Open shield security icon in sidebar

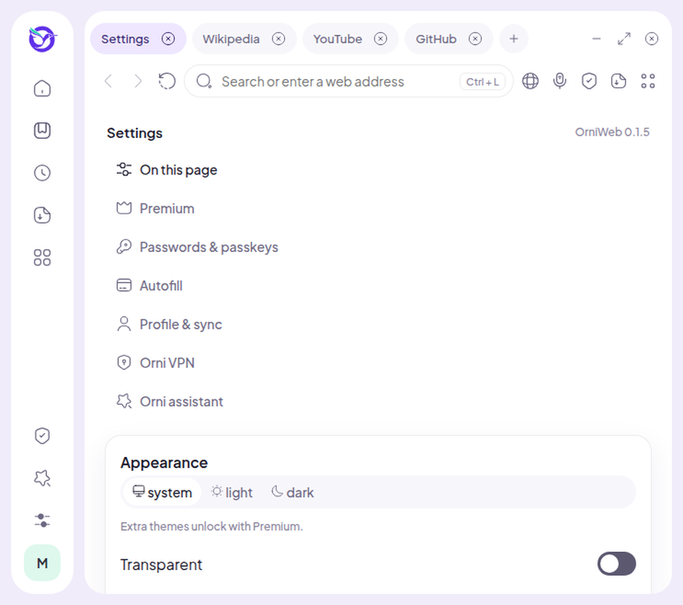(42, 436)
